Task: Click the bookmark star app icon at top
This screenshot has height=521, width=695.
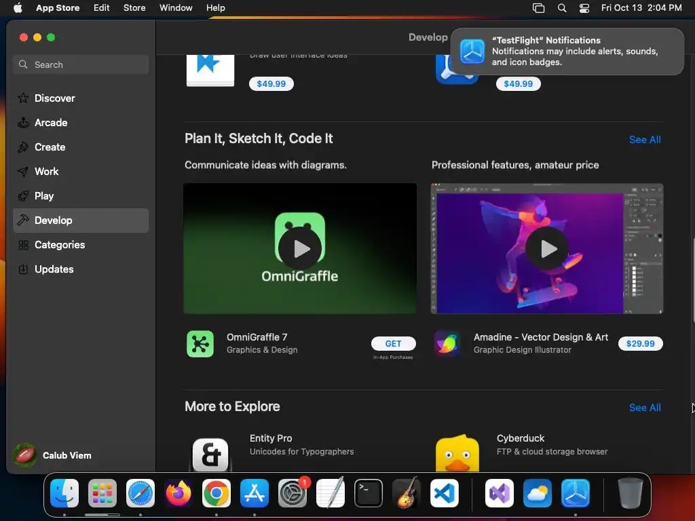Action: click(210, 70)
